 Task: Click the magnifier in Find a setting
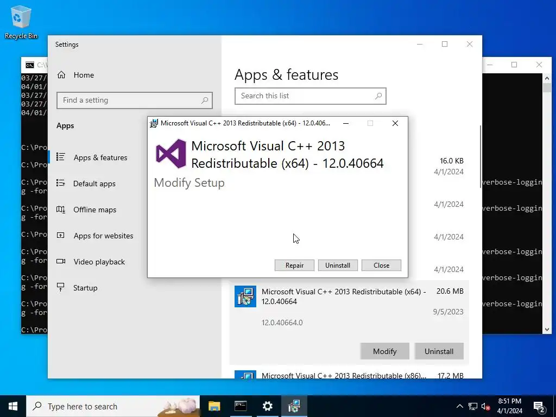(205, 100)
